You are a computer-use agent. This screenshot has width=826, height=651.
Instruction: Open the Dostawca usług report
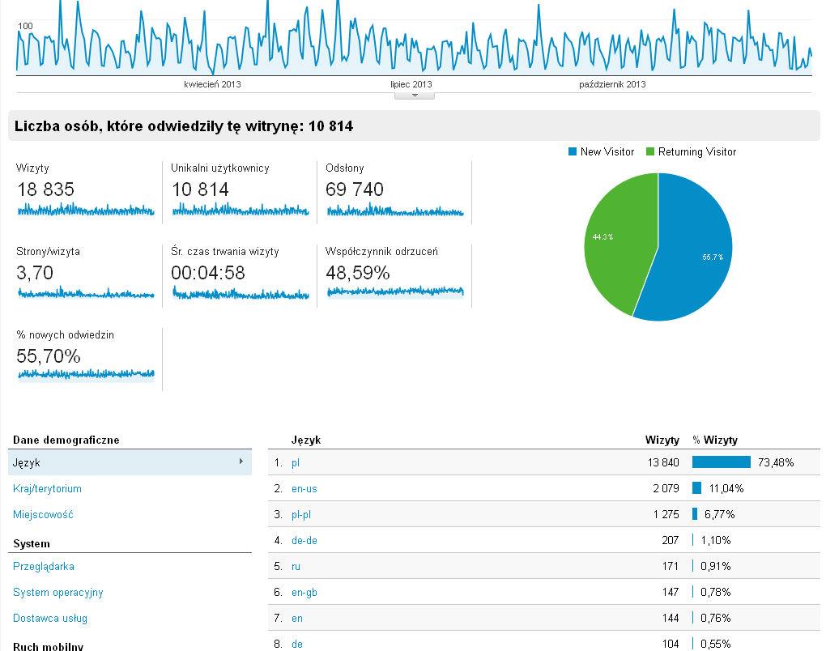50,619
